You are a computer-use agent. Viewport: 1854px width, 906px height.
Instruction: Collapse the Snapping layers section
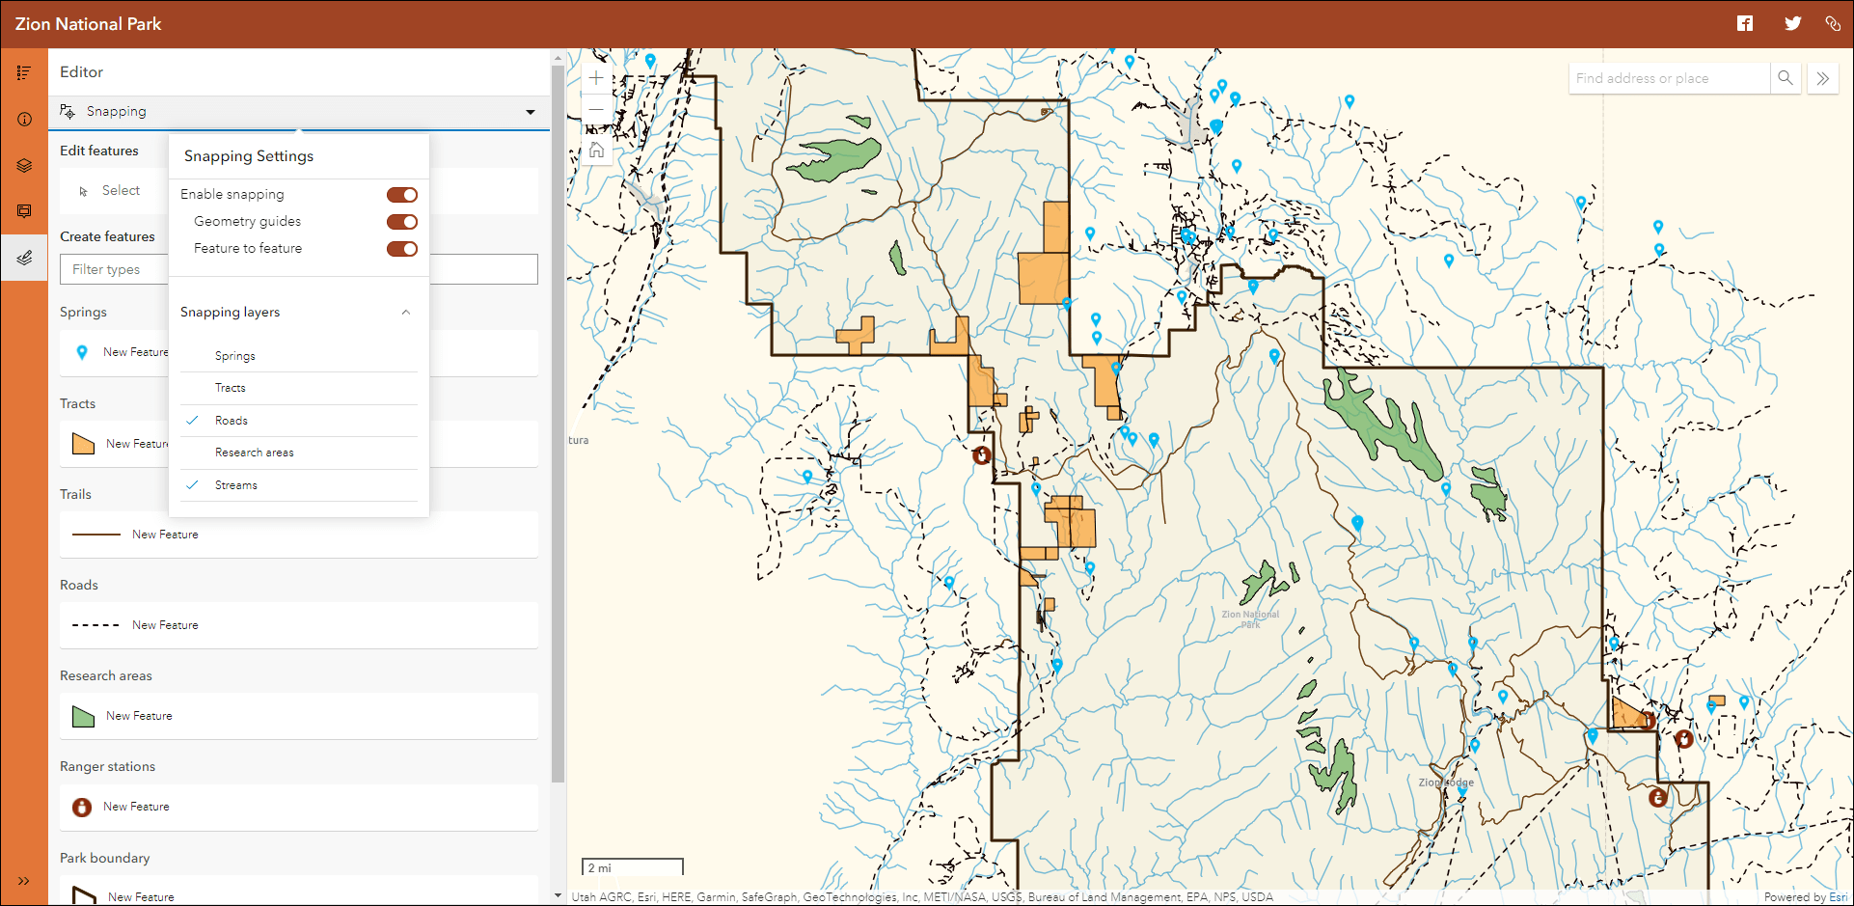click(x=406, y=312)
